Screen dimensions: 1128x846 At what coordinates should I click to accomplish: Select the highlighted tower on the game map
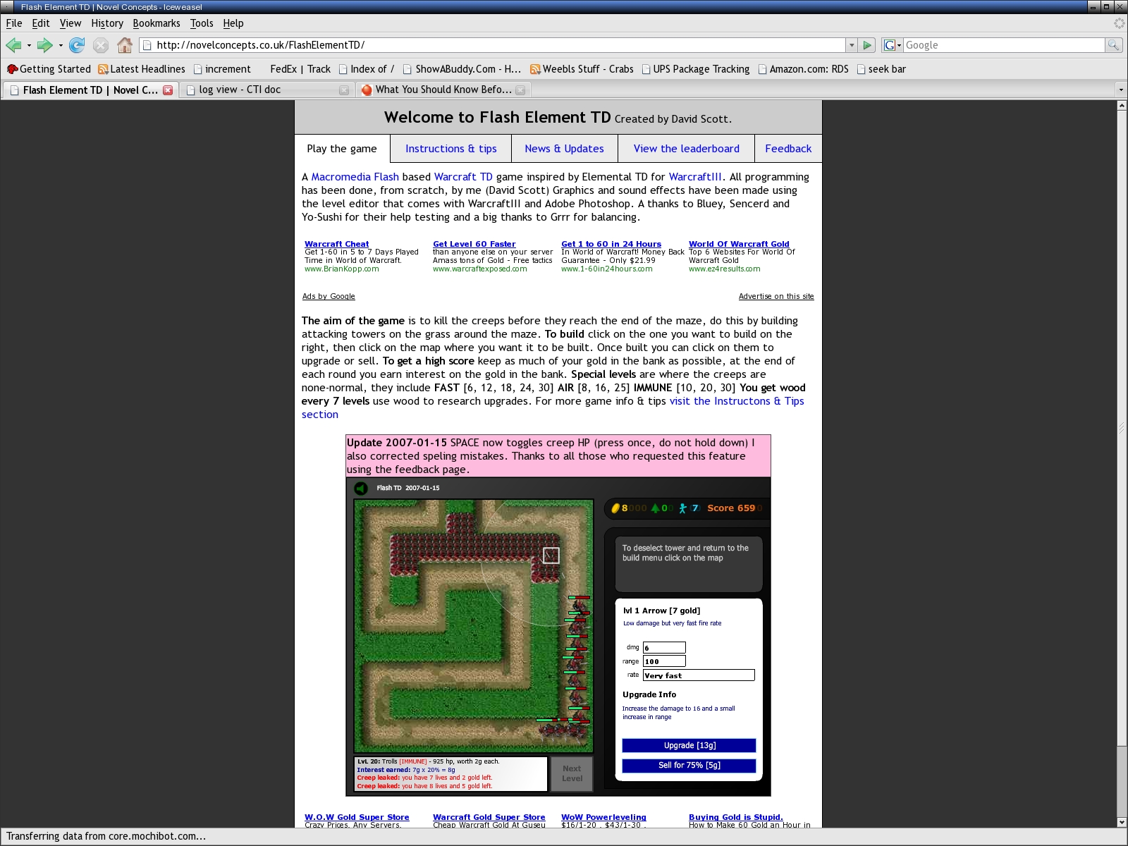click(x=551, y=556)
